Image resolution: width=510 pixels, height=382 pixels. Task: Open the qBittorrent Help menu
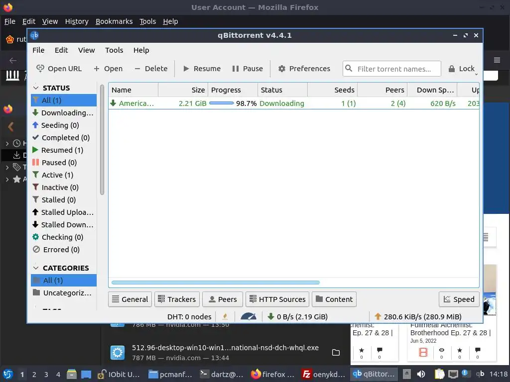click(x=141, y=50)
